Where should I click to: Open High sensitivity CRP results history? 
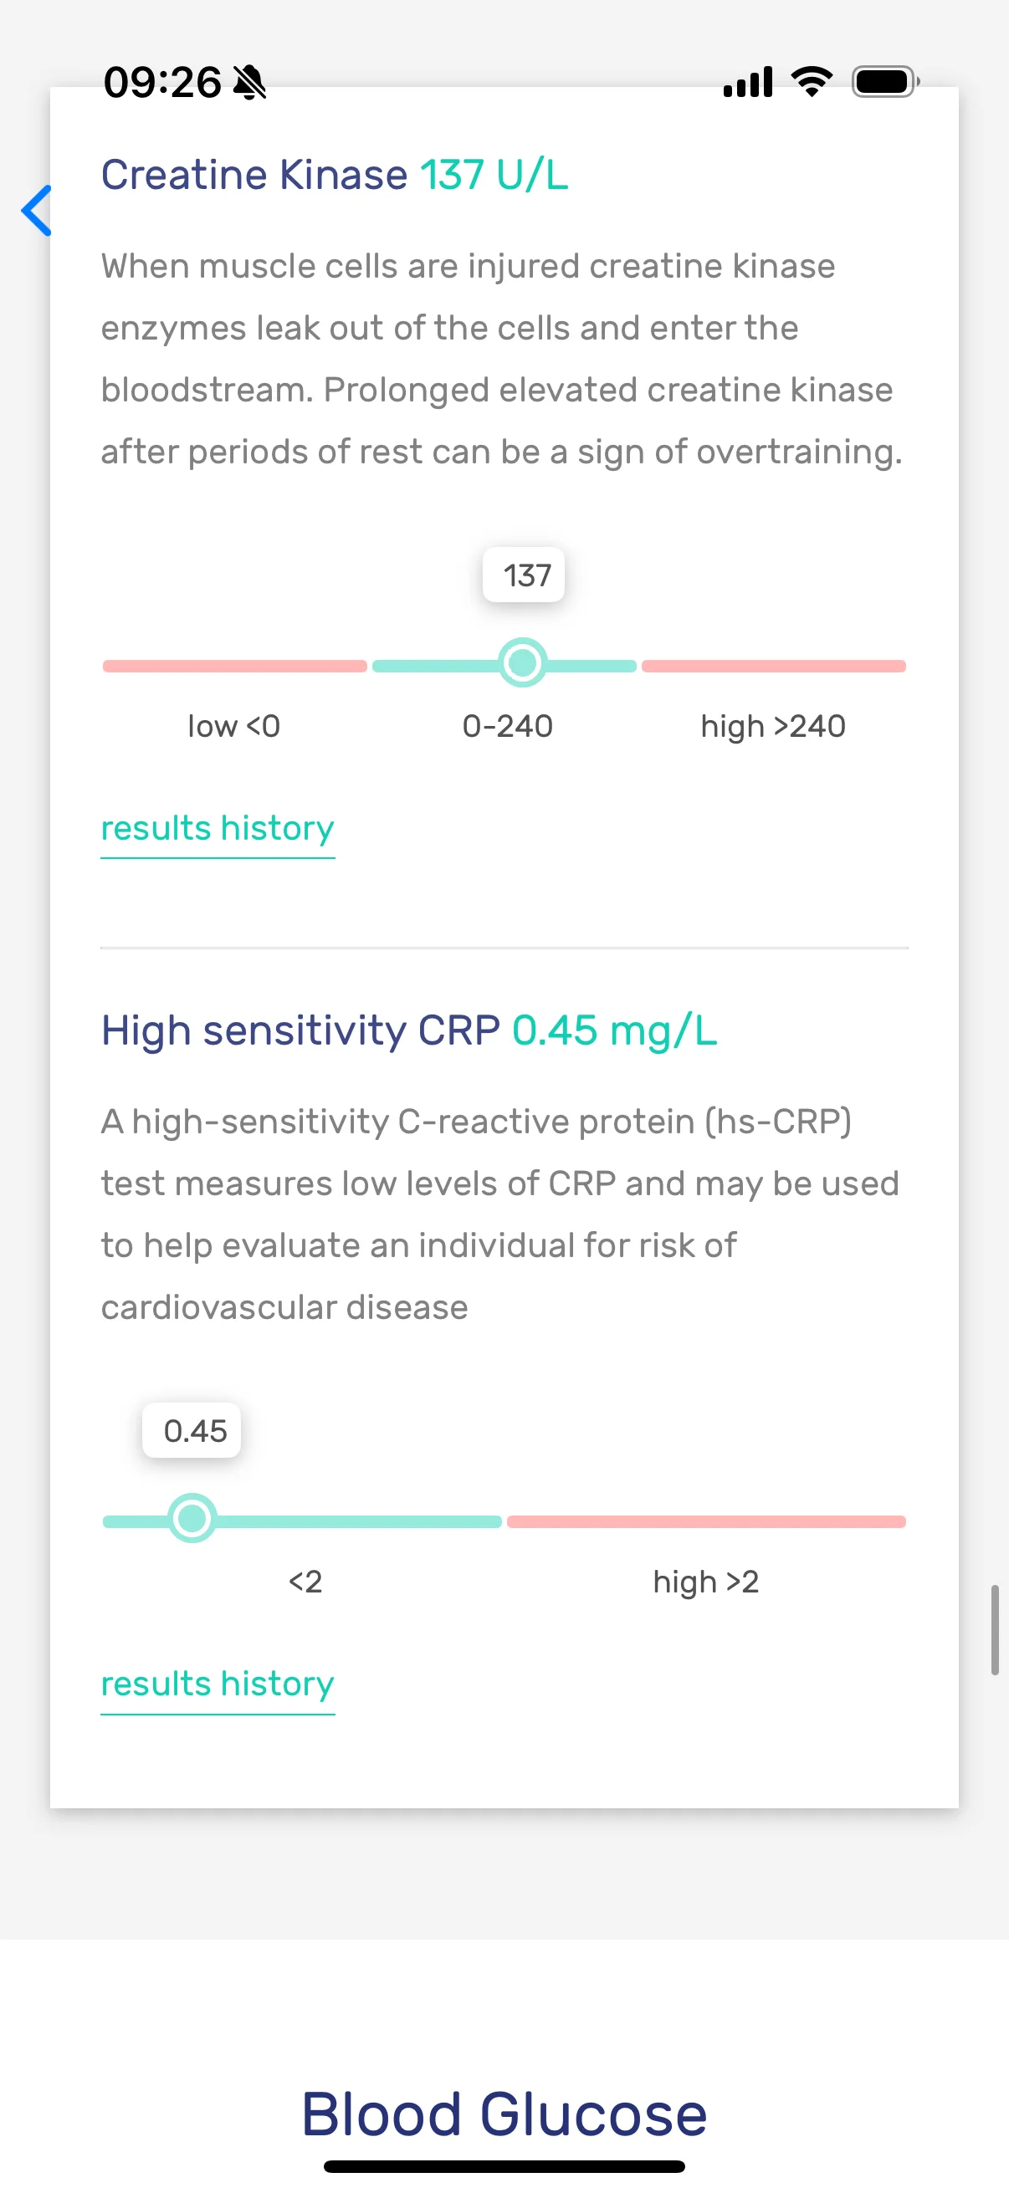coord(218,1684)
